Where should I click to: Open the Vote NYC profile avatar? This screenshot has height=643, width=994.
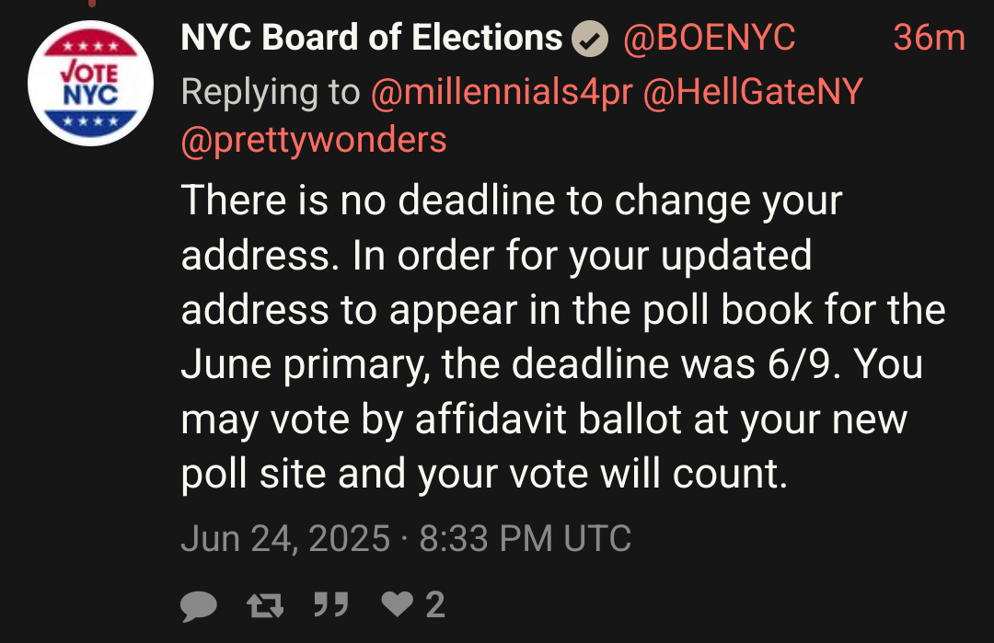pos(90,83)
